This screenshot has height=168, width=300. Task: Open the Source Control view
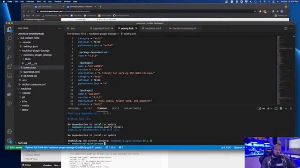(x=9, y=48)
